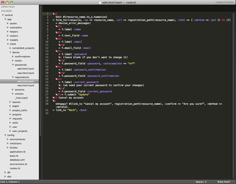The width and height of the screenshot is (236, 184).
Task: Open new.html.haml under registrations
Action: point(26,86)
